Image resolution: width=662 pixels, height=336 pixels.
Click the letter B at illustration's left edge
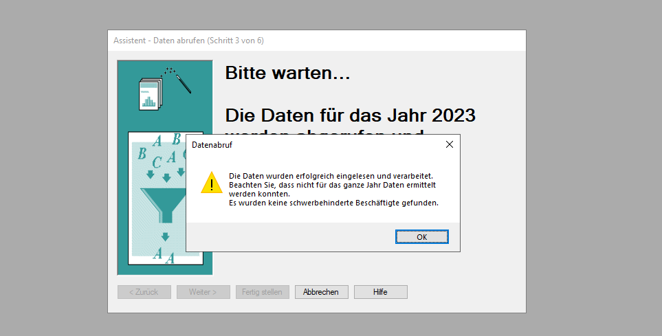click(x=142, y=153)
